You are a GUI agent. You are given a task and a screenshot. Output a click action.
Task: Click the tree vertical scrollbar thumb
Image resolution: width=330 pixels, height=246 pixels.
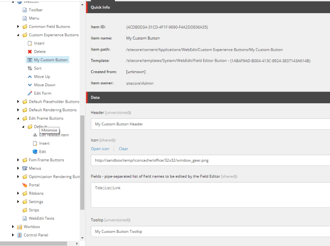82,163
